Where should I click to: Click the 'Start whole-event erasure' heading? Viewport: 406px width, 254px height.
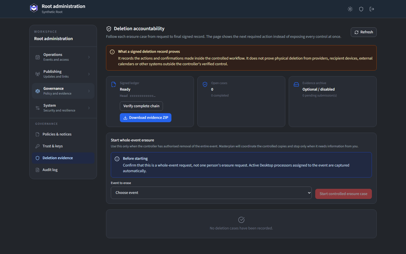click(x=133, y=140)
